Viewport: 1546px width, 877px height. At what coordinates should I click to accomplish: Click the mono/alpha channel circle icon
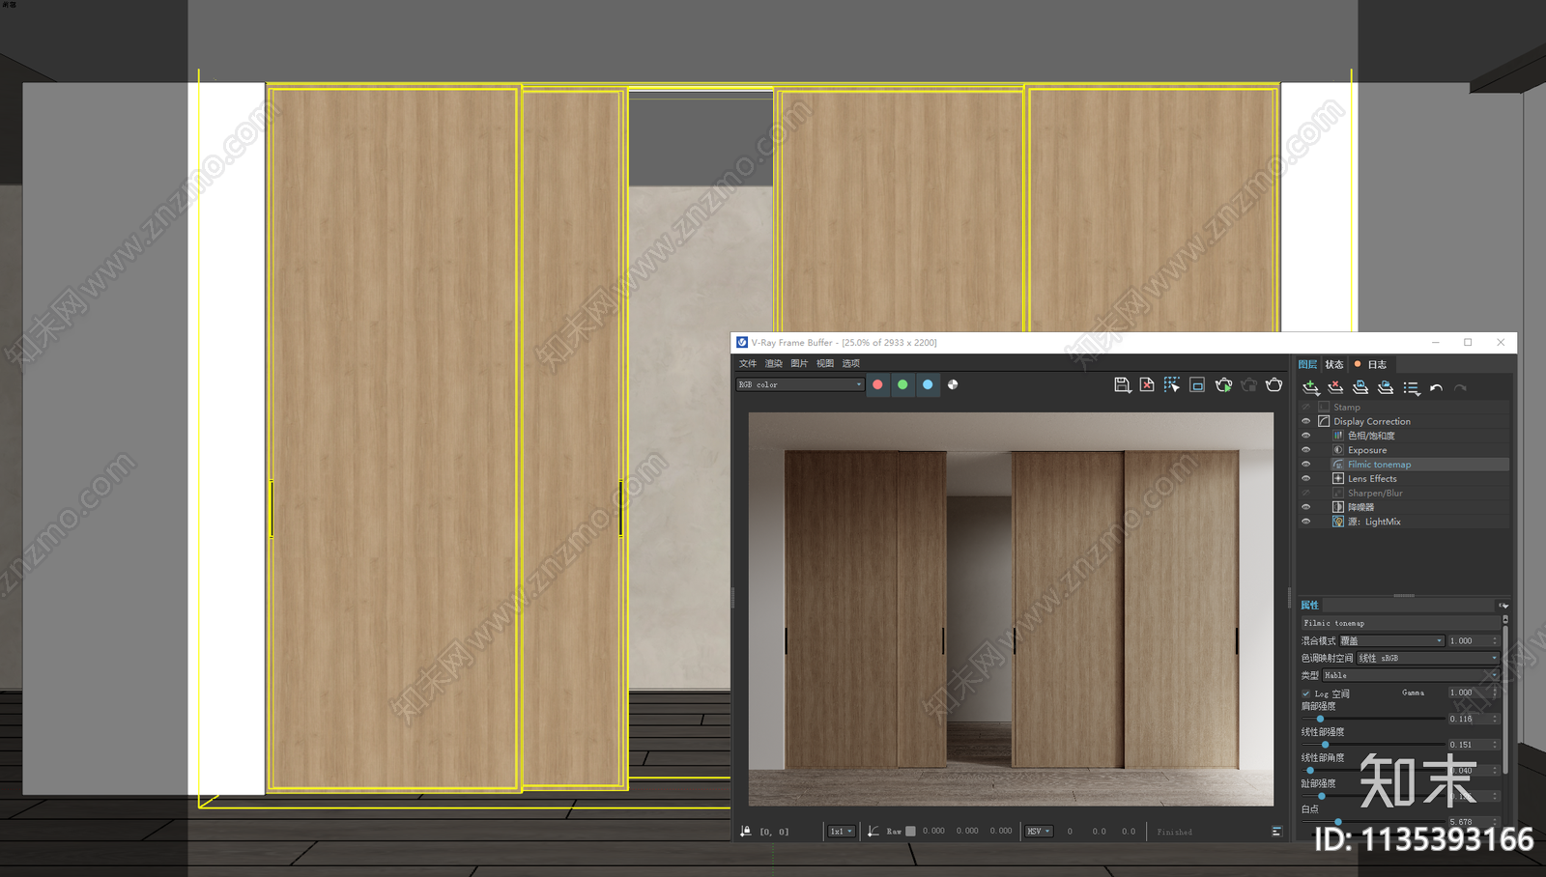(953, 384)
